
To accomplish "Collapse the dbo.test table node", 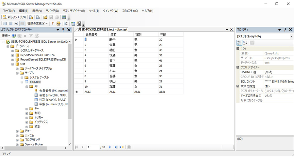I will [x=22, y=82].
